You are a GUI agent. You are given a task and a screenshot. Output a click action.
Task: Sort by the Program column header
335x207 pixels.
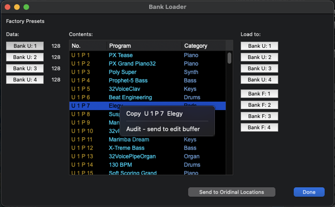(x=144, y=46)
